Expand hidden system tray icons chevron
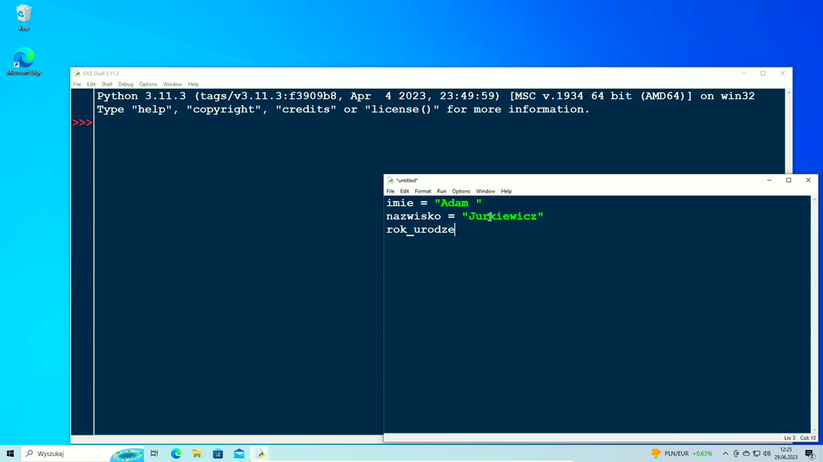The width and height of the screenshot is (823, 462). coord(725,453)
